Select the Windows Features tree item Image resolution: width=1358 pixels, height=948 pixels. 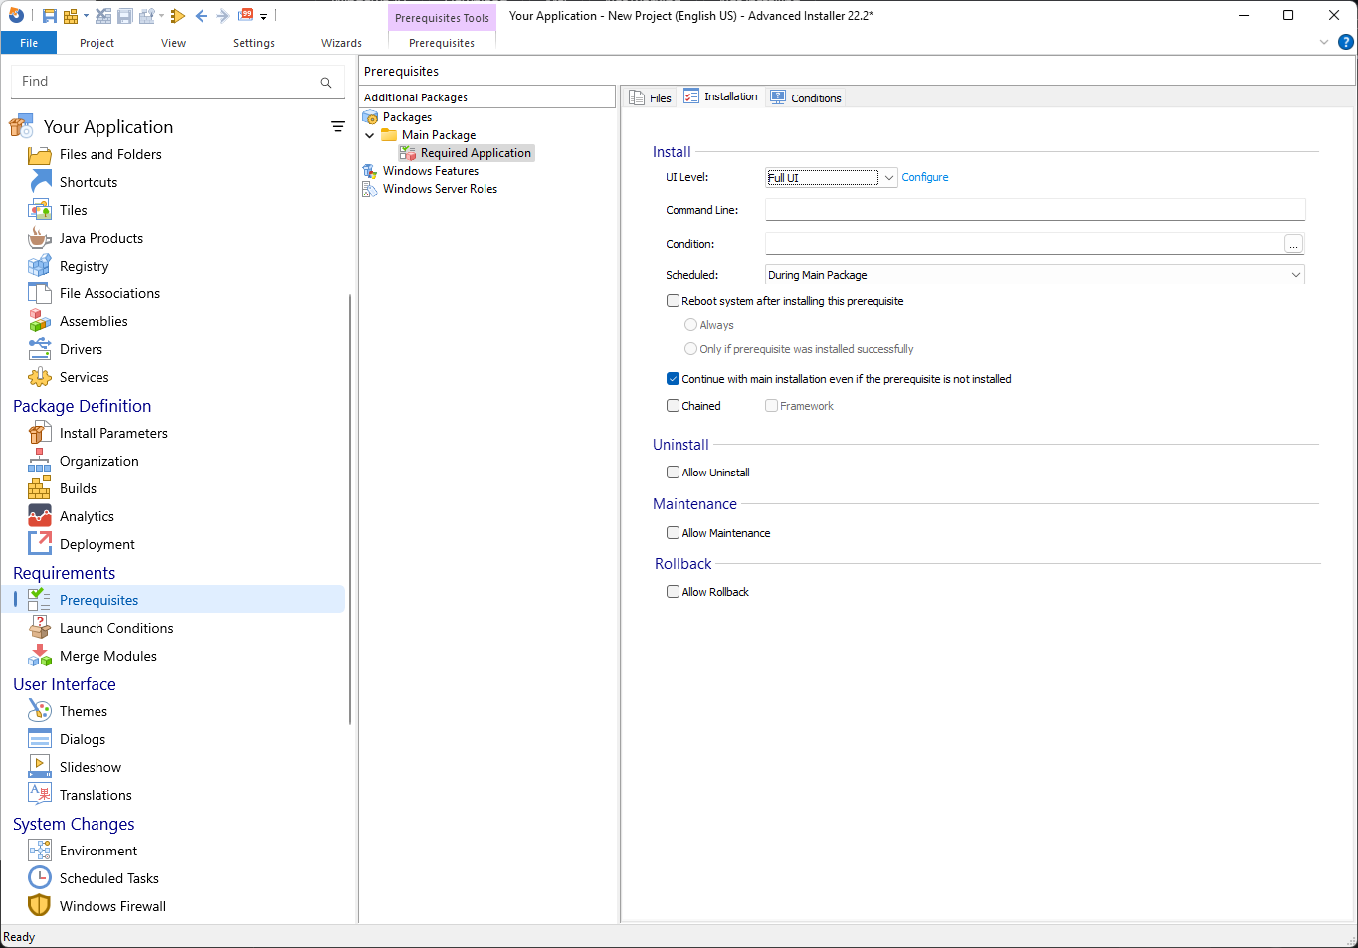[430, 171]
